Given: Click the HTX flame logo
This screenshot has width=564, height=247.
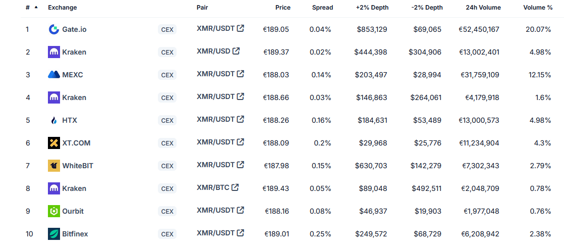Looking at the screenshot, I should pos(54,120).
